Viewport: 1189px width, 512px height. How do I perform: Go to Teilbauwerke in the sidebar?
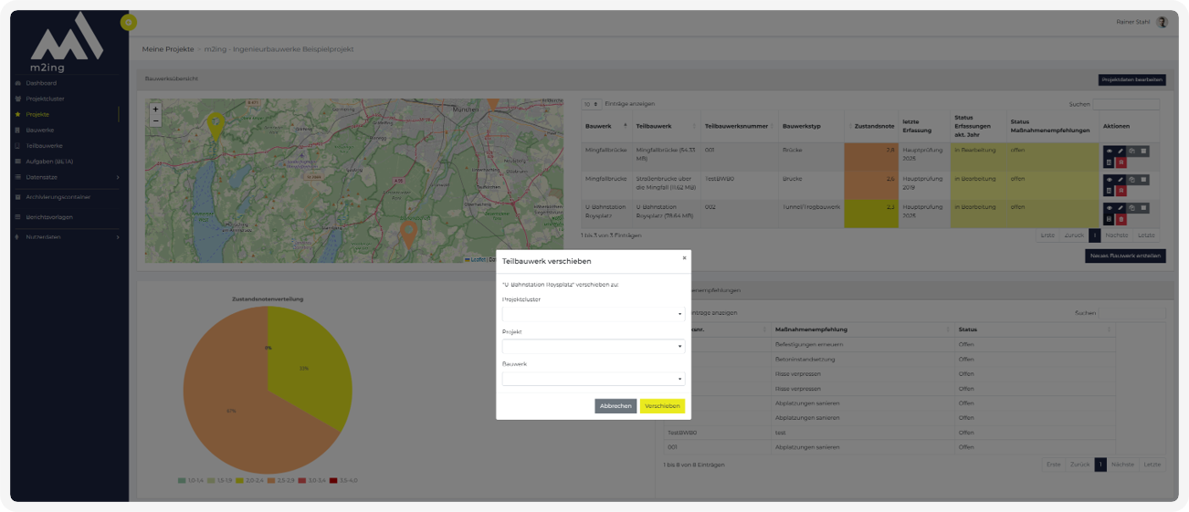coord(44,145)
